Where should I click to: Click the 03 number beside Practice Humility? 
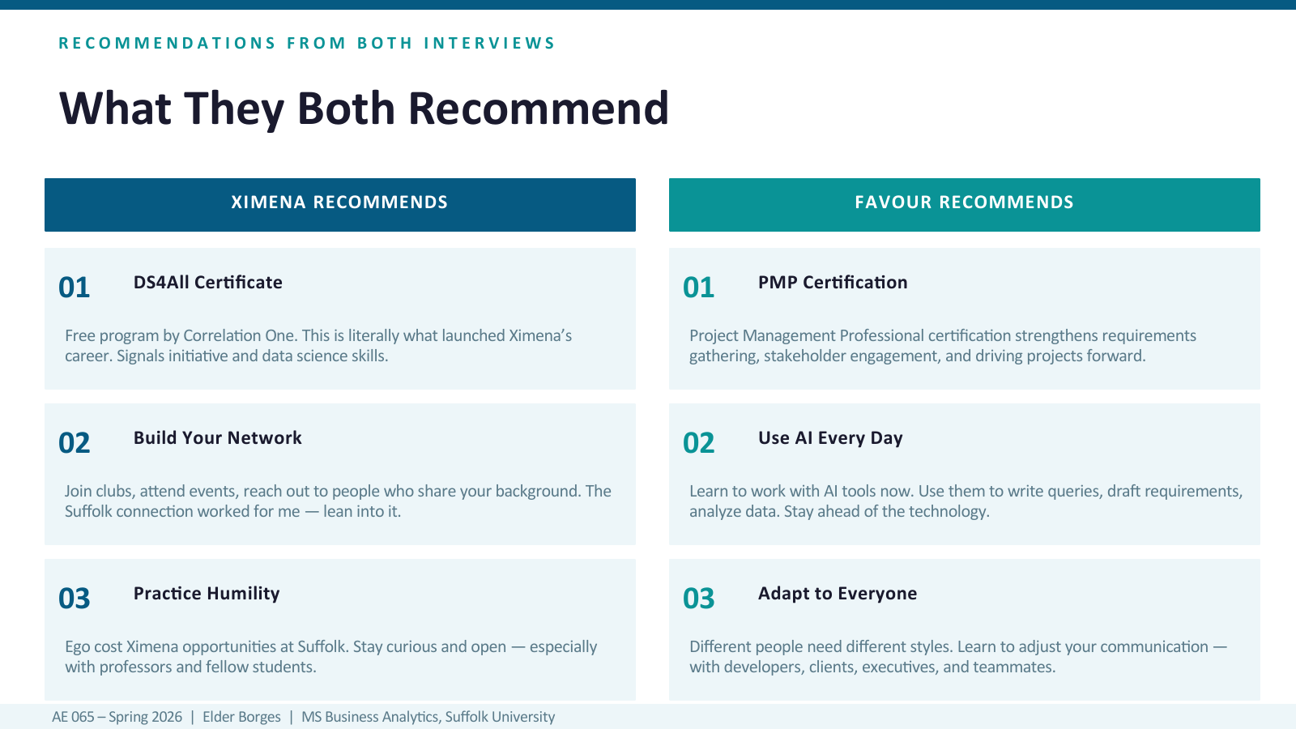tap(75, 599)
